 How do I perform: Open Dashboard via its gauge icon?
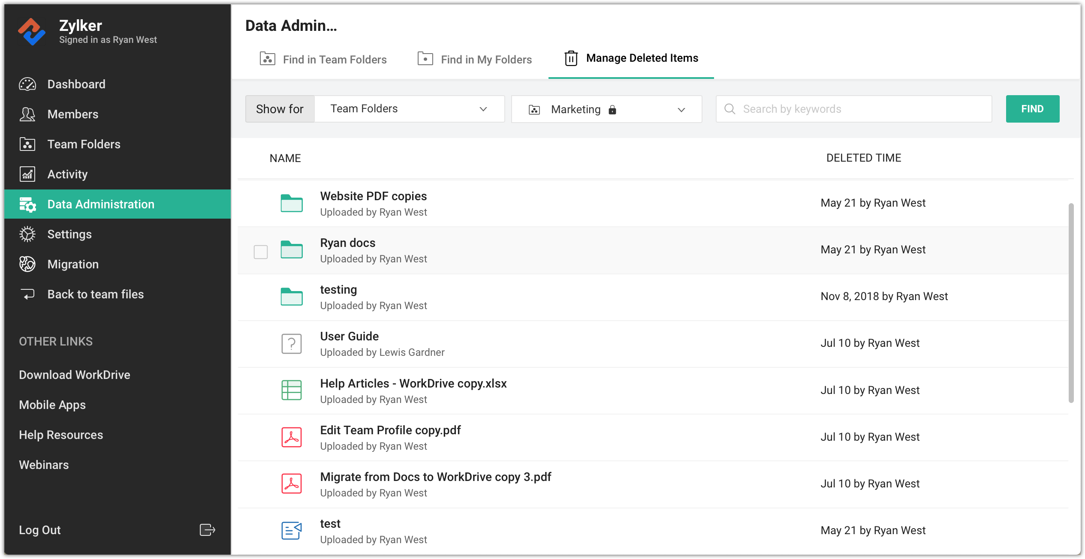27,84
